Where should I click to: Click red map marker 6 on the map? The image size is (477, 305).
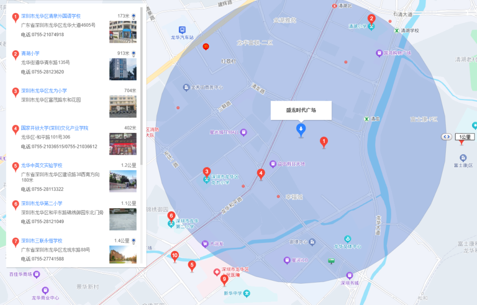(171, 217)
